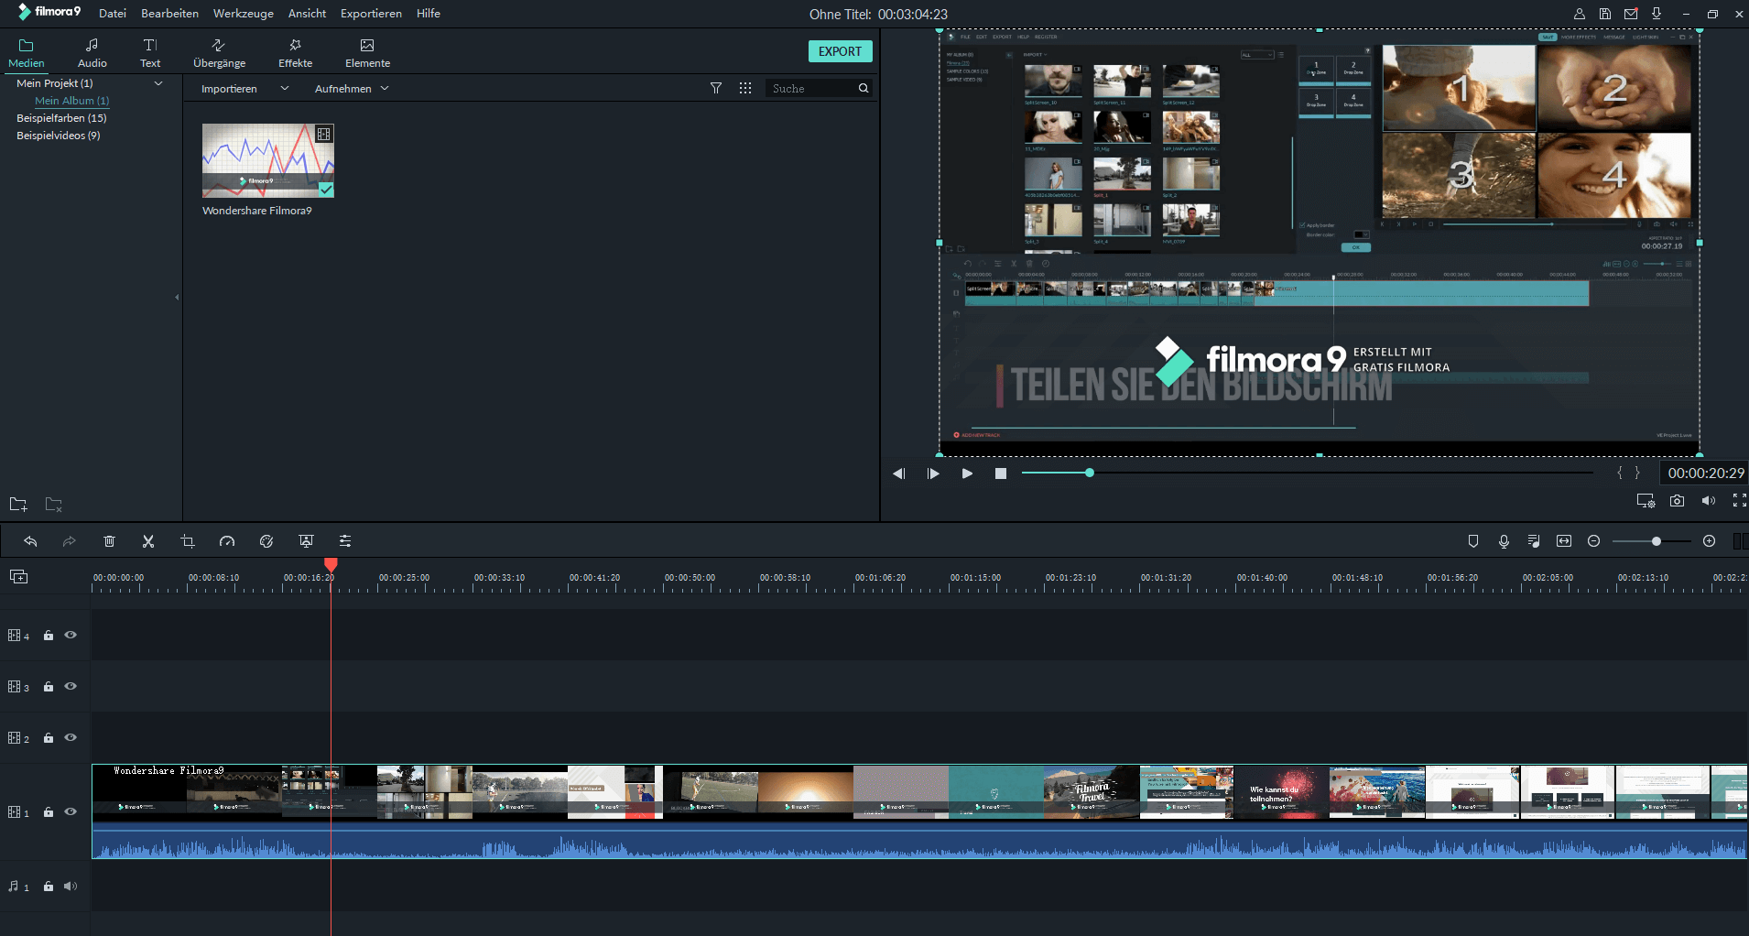The image size is (1749, 936).
Task: Take snapshot with camera icon
Action: 1677,500
